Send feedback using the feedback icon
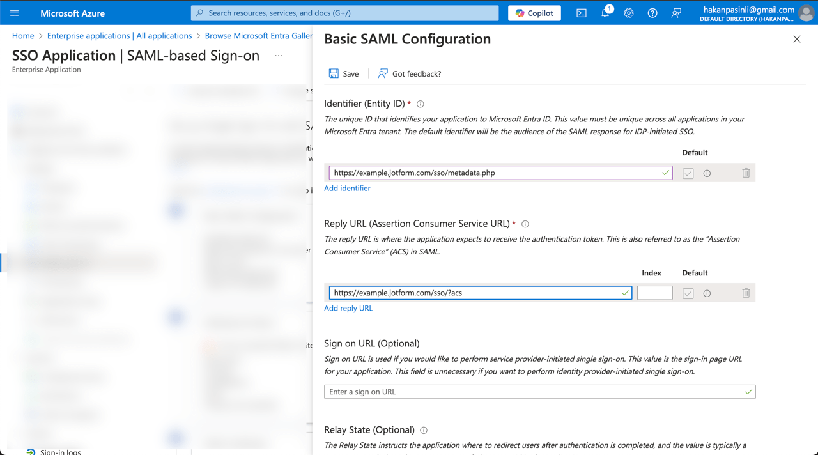 tap(676, 13)
